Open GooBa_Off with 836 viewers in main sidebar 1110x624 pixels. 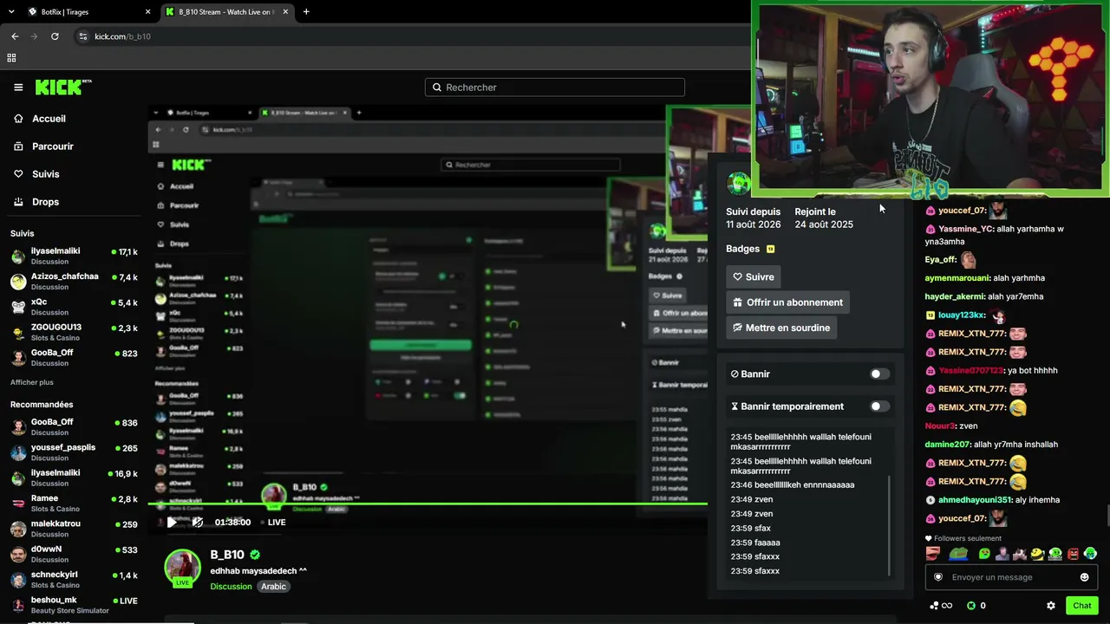(74, 426)
